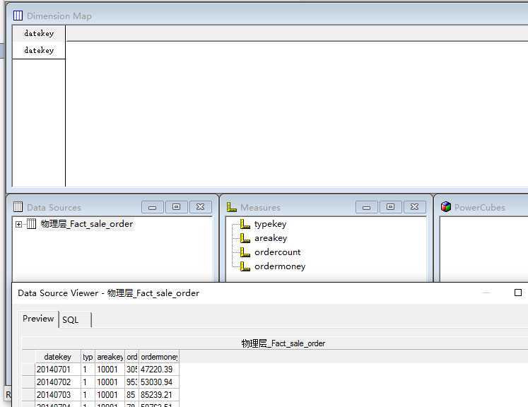Click the areakey measure icon

[245, 238]
